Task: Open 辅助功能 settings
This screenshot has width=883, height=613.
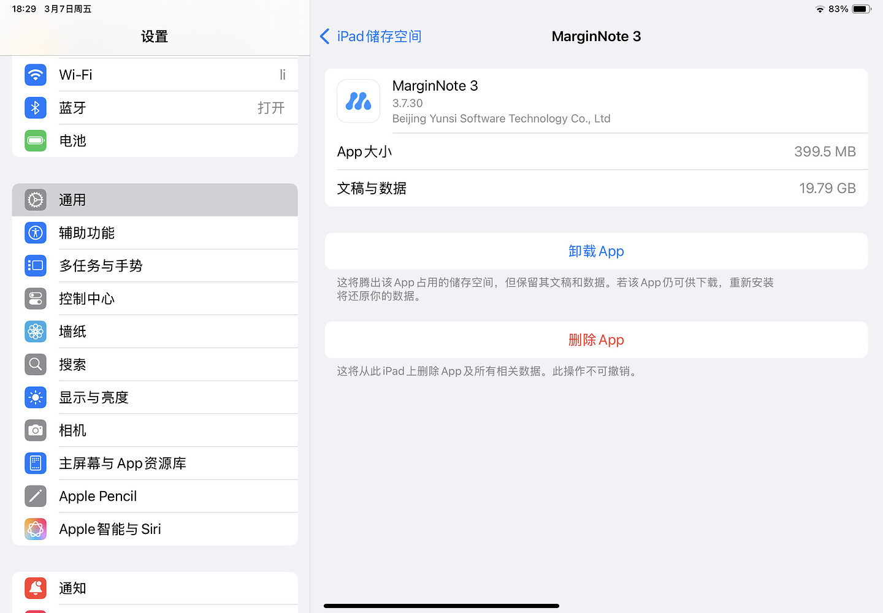Action: click(155, 233)
